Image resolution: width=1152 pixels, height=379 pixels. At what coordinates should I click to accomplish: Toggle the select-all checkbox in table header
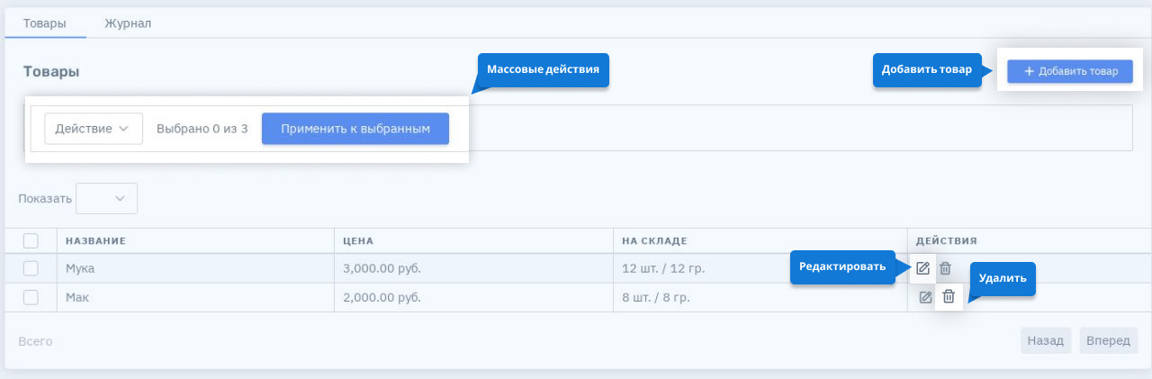click(x=31, y=240)
